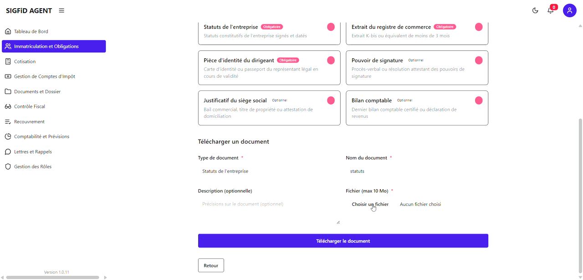
Task: Click Télécharger le document
Action: (x=343, y=240)
